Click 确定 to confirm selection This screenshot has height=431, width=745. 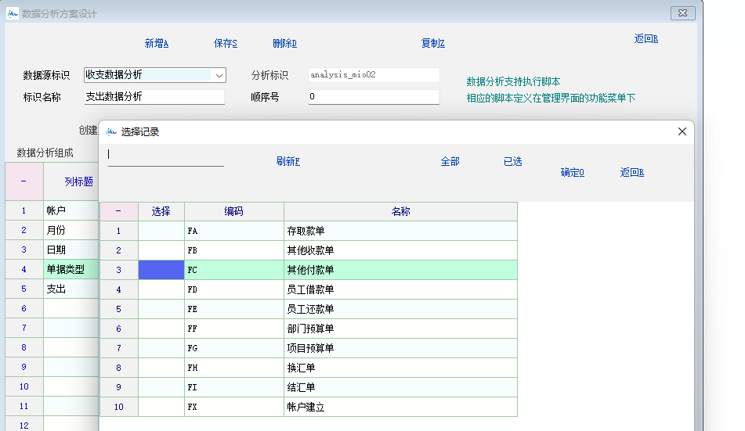572,173
